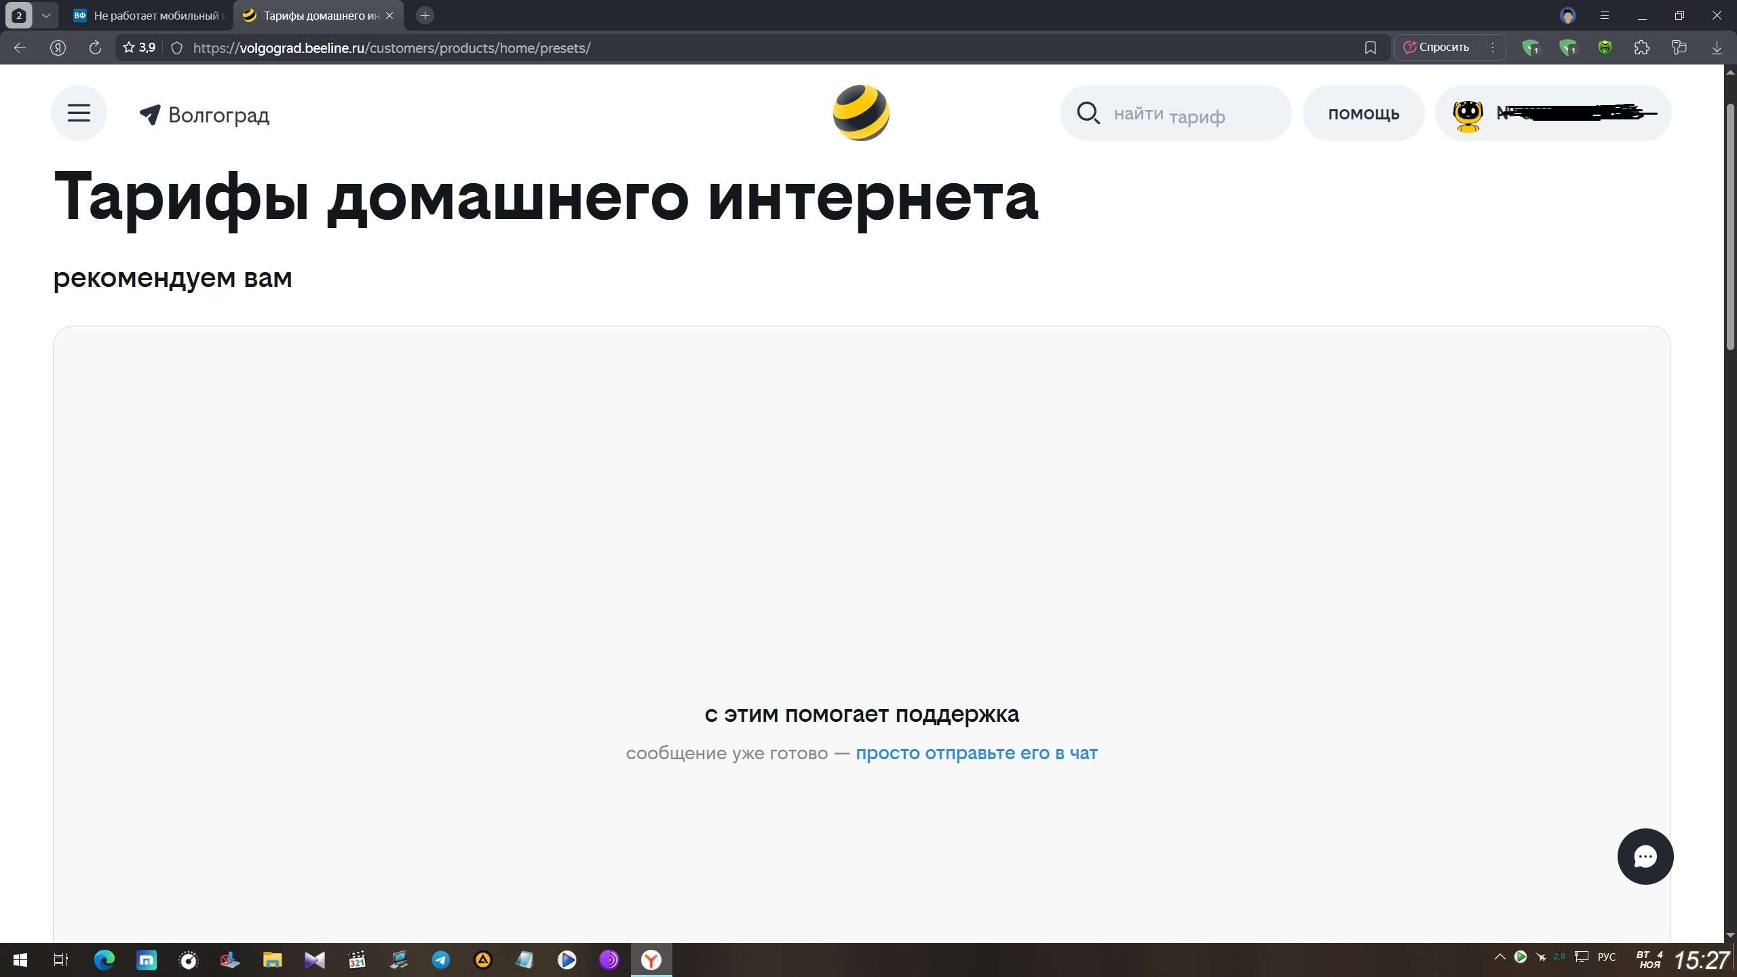
Task: Show hidden system tray icons
Action: point(1500,957)
